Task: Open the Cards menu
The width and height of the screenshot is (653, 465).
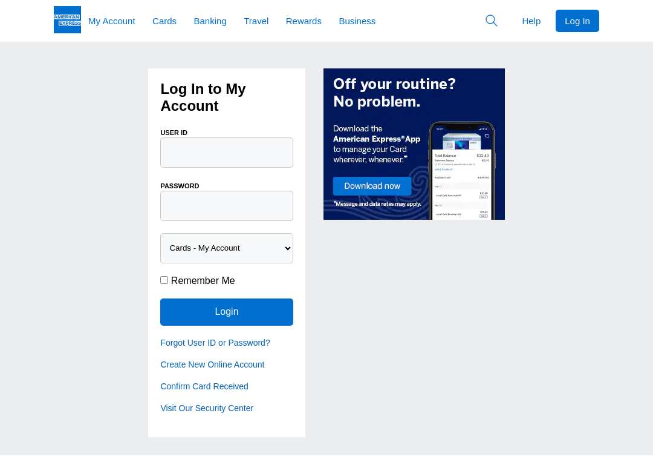Action: [x=164, y=21]
